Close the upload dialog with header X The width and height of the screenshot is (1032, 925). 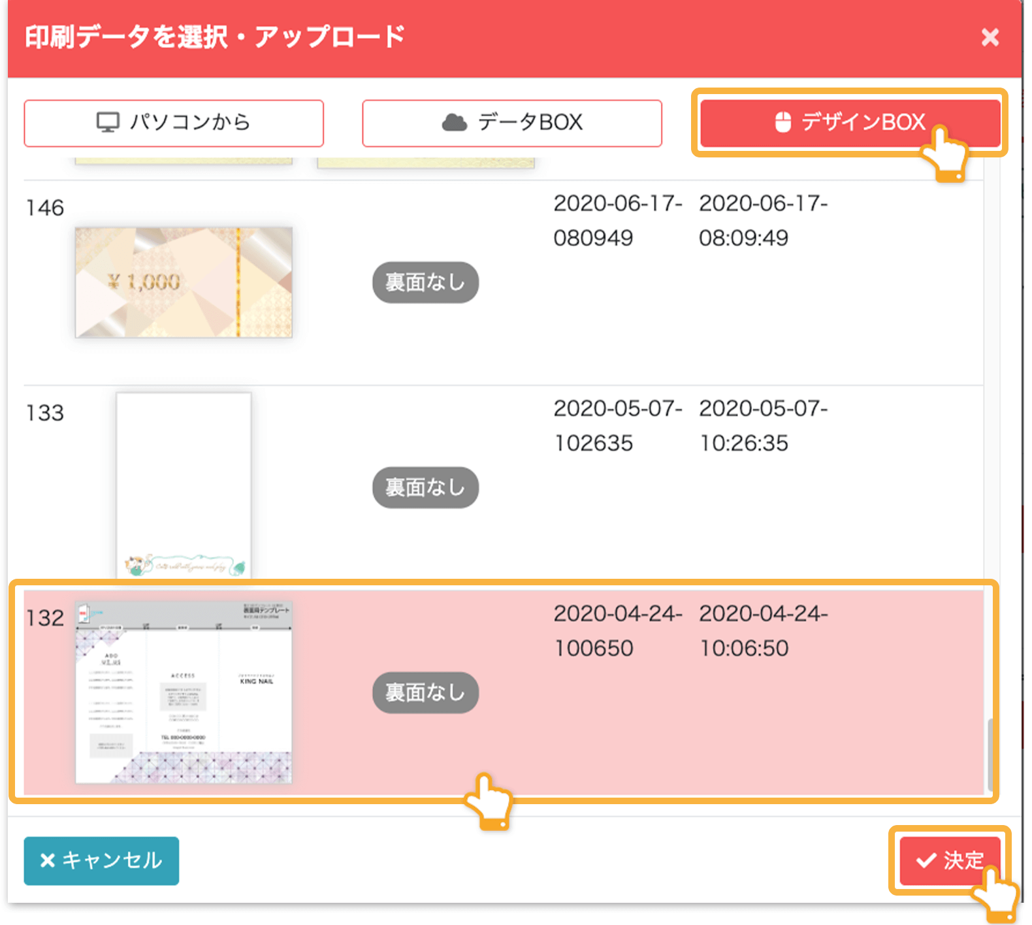click(x=990, y=37)
